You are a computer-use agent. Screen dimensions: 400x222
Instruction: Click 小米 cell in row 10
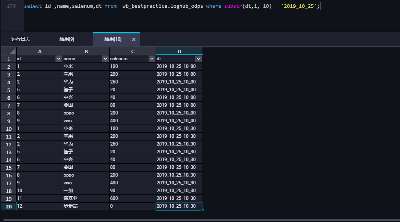tap(86, 128)
